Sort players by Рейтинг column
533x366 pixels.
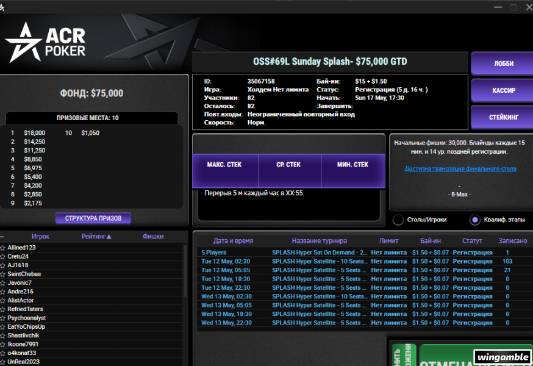96,237
